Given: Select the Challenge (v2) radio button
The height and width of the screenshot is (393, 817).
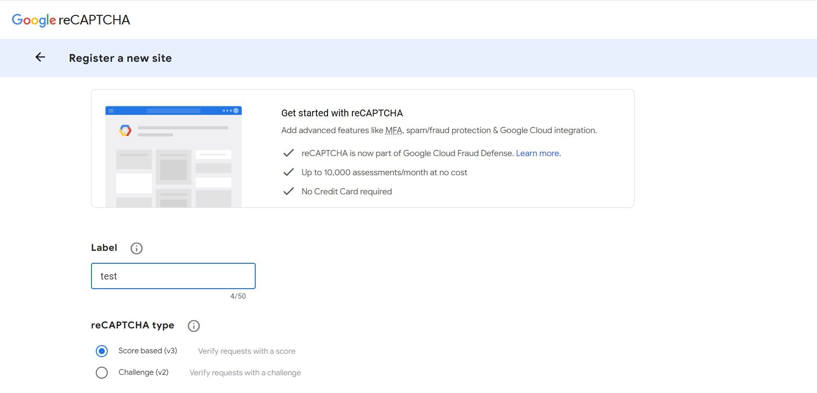Looking at the screenshot, I should [102, 372].
